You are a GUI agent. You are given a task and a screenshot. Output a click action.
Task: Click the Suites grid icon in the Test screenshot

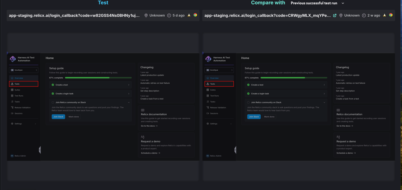coord(12,90)
